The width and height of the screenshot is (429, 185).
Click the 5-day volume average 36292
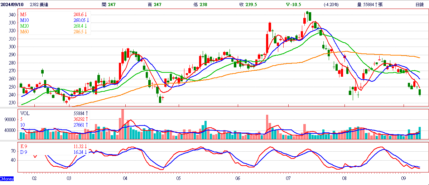(79, 119)
